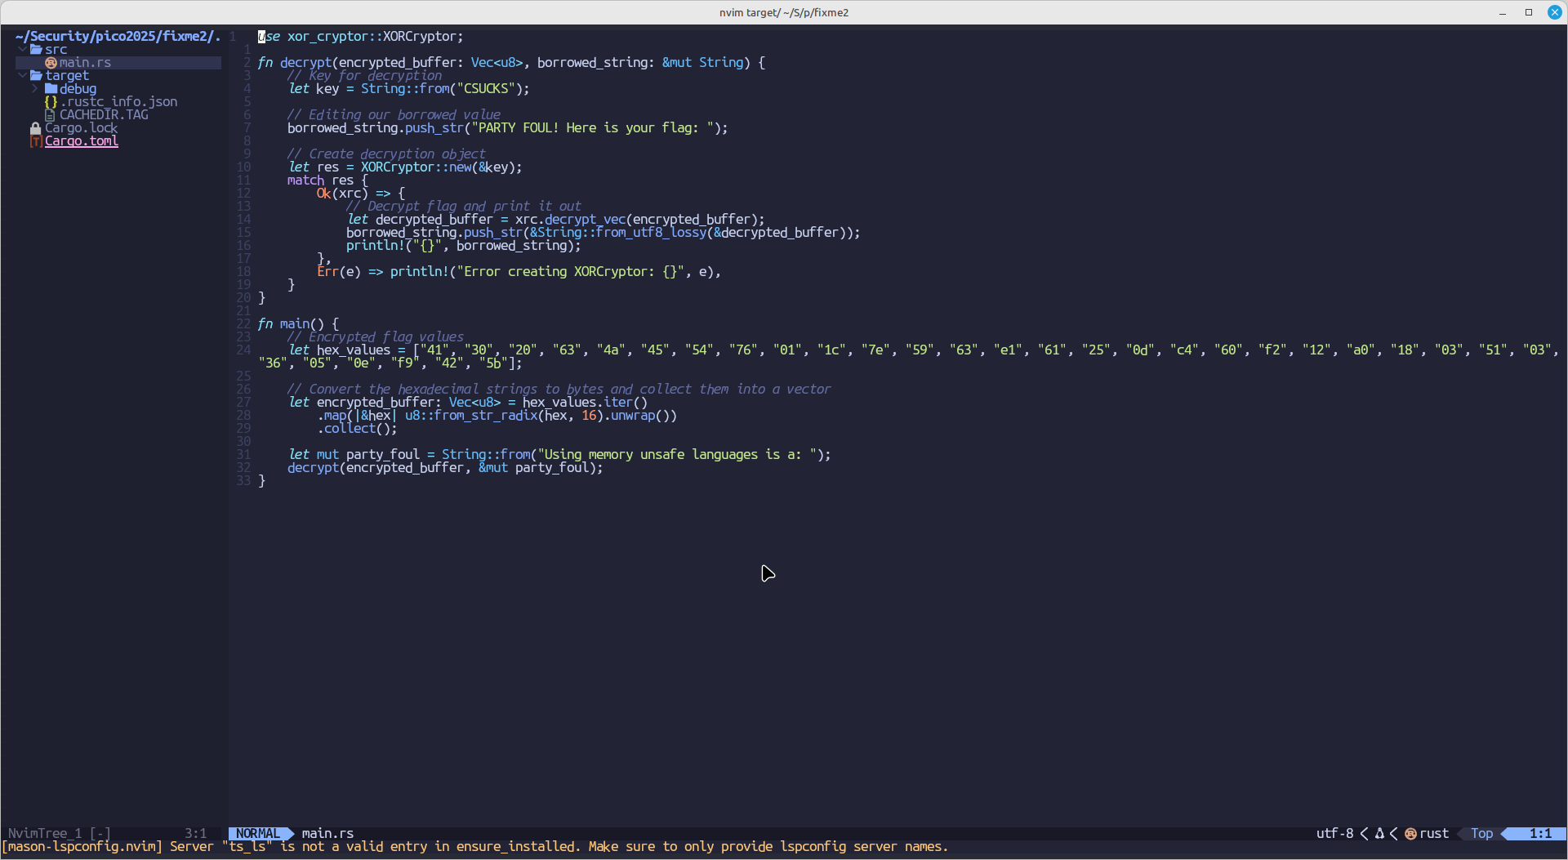Click the main.rs filename in status line

[x=327, y=834]
